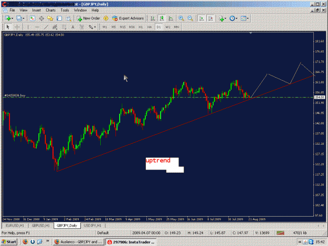The image size is (328, 246).
Task: Select the GBPJPY,Daily chart tab
Action: point(67,226)
